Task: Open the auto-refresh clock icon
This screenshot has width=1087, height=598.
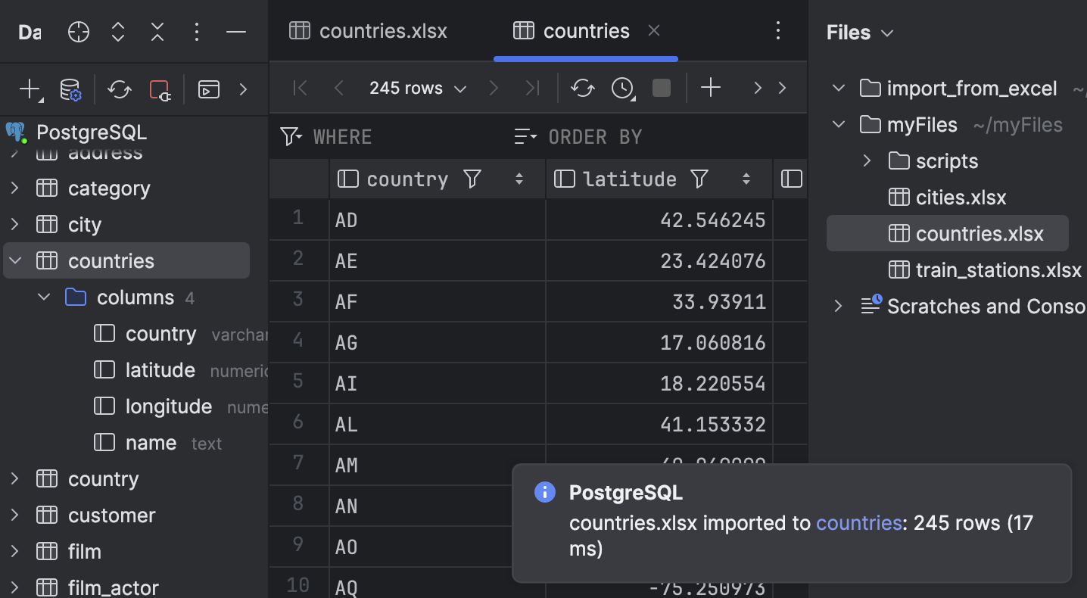Action: tap(622, 88)
